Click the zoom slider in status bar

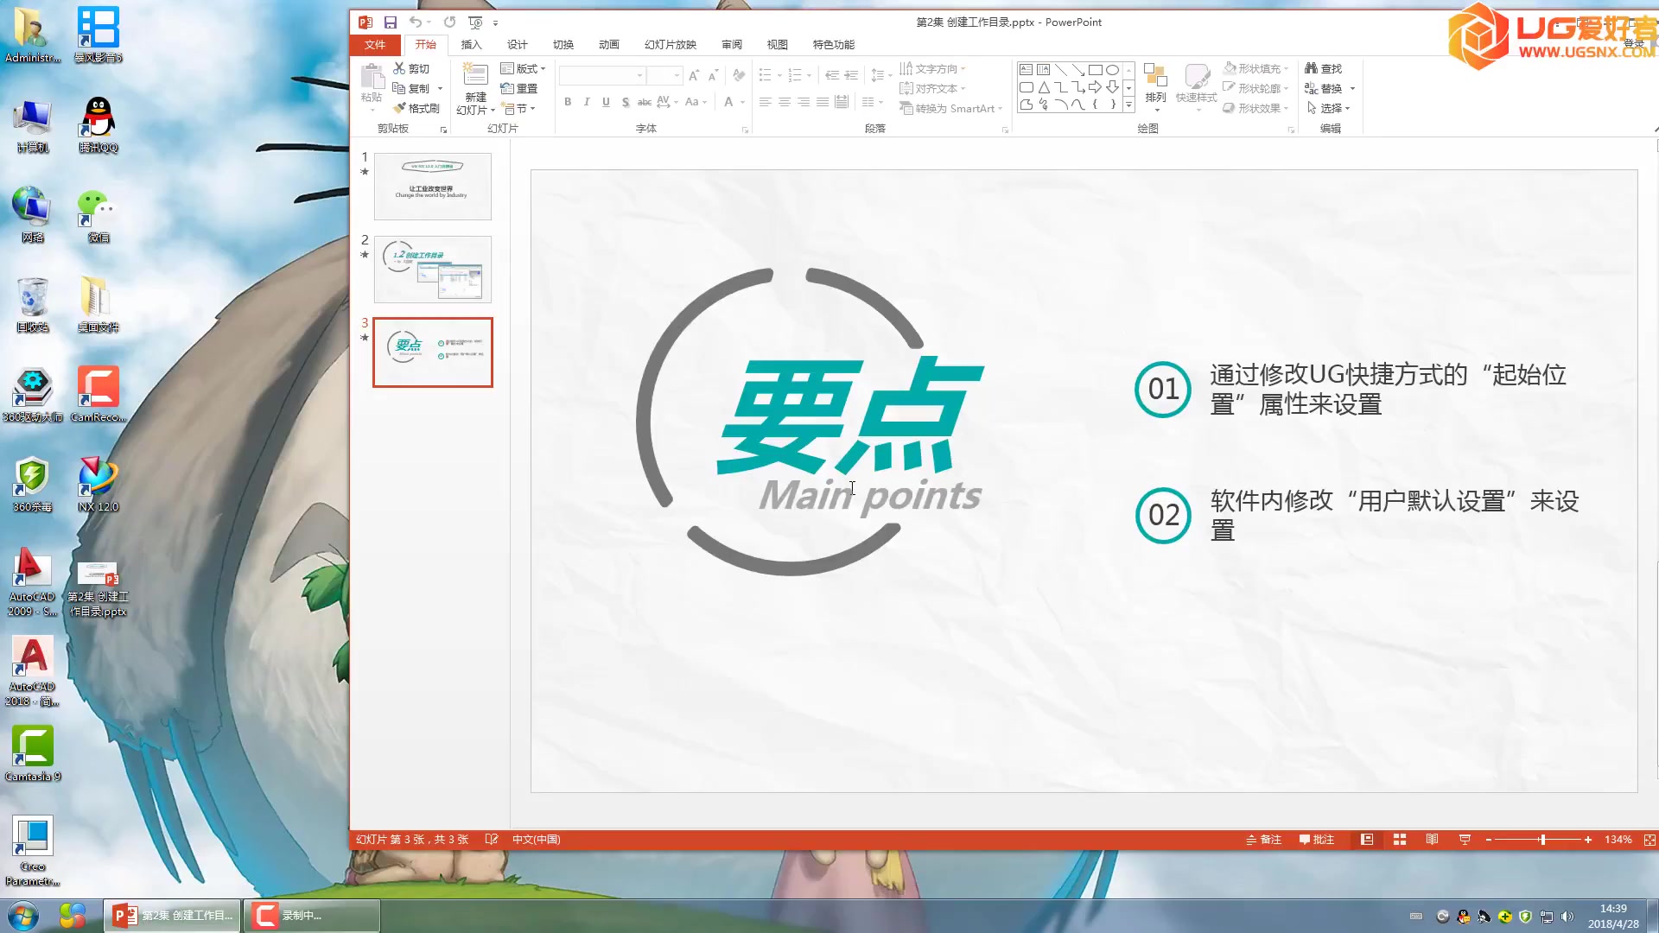coord(1542,840)
